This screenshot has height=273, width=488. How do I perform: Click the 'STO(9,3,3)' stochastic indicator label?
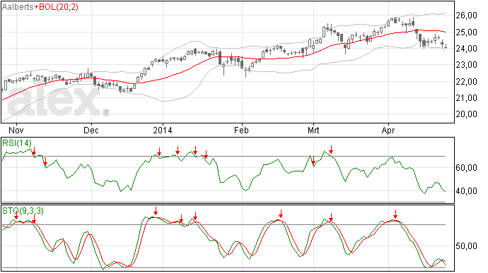pos(23,211)
